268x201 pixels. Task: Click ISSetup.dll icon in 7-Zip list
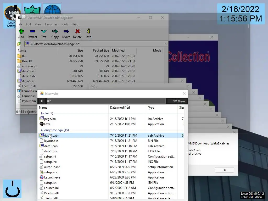point(19,86)
